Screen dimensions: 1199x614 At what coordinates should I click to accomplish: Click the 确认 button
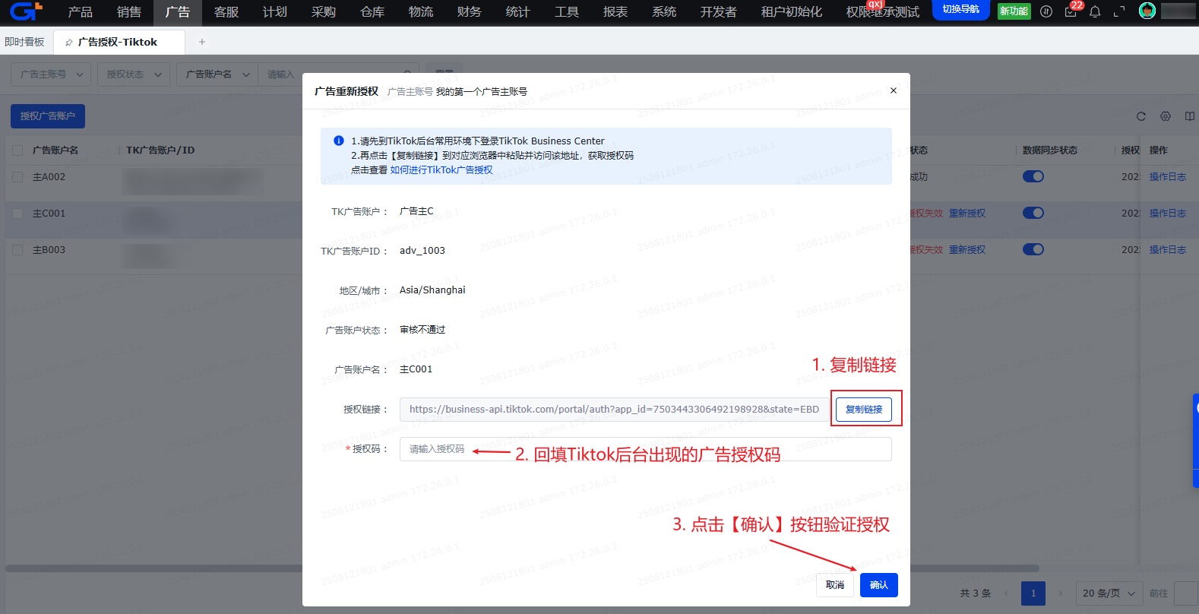tap(879, 585)
